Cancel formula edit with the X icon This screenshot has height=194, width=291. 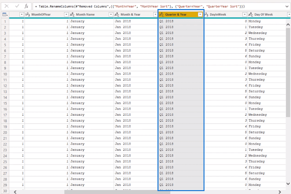click(6, 6)
